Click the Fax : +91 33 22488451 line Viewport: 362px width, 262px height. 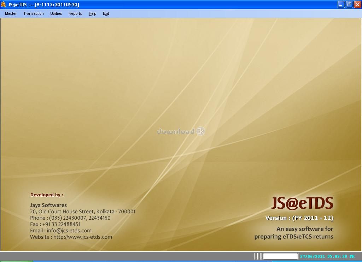pos(55,224)
